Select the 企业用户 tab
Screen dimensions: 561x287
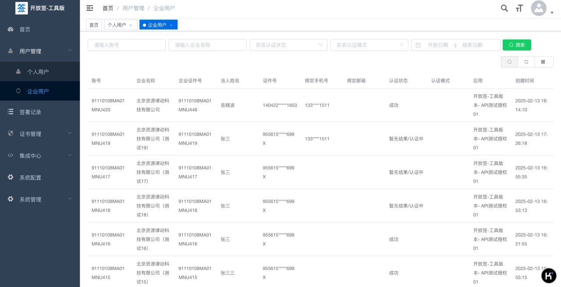point(158,25)
